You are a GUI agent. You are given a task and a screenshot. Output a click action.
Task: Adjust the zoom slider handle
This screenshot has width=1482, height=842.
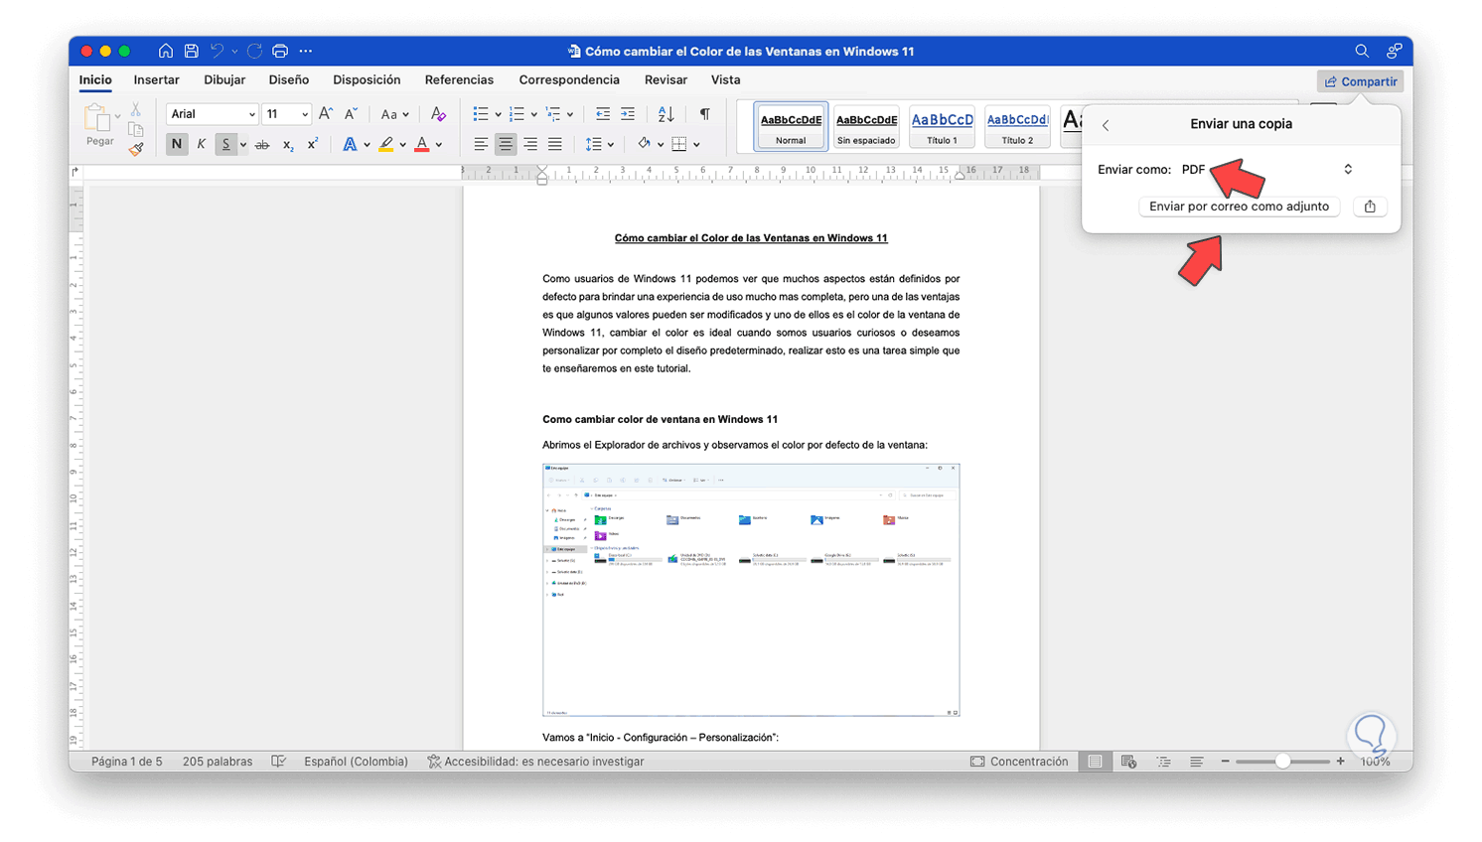(x=1282, y=762)
